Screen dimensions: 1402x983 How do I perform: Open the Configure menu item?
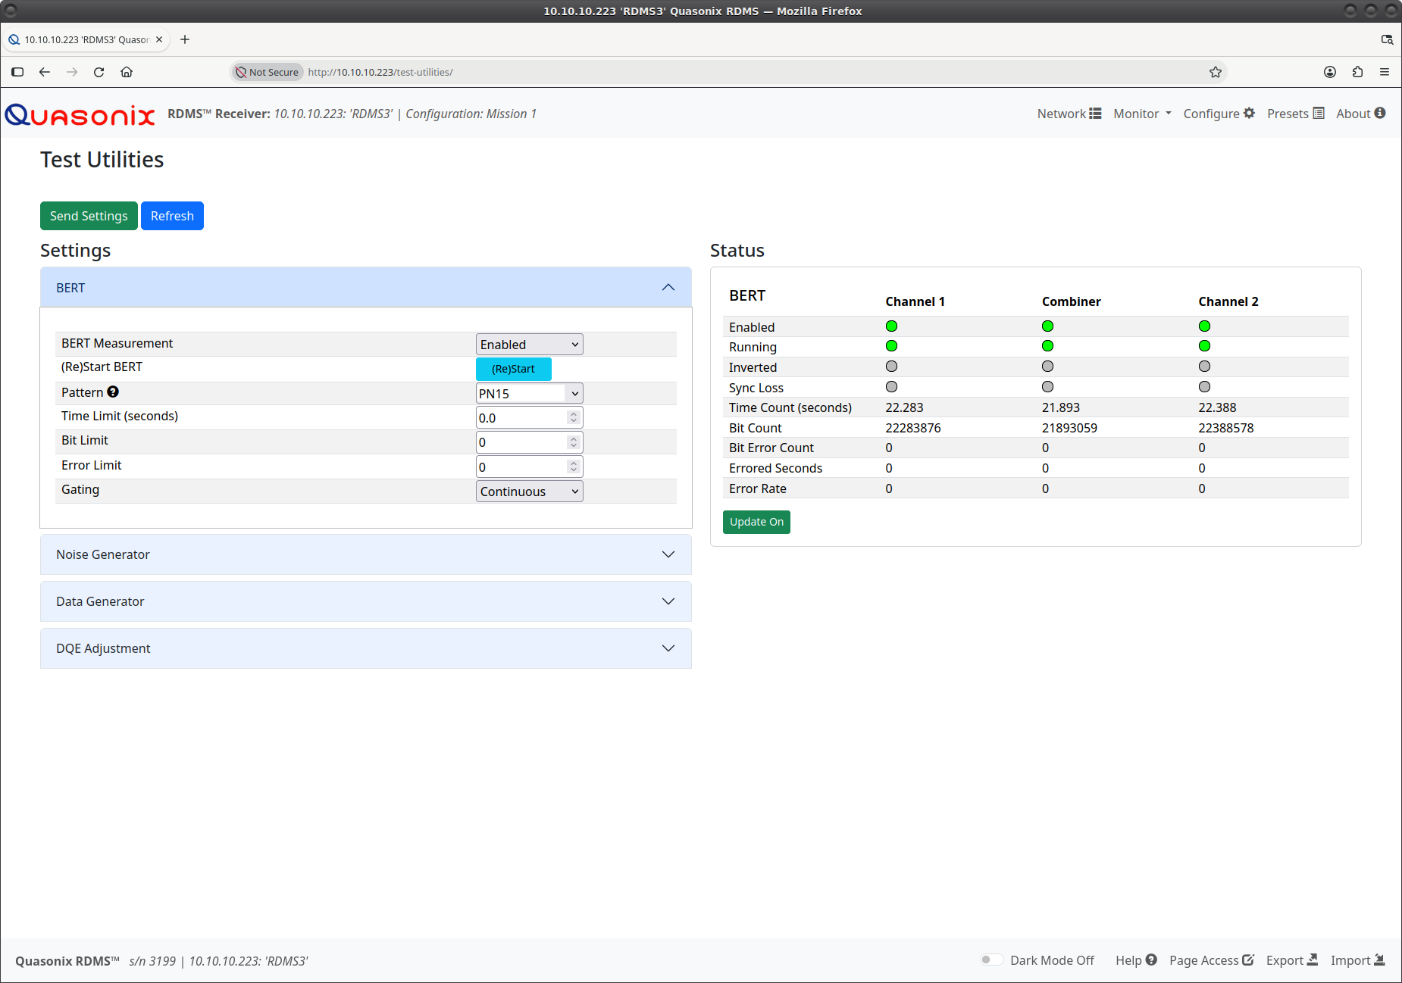point(1219,114)
